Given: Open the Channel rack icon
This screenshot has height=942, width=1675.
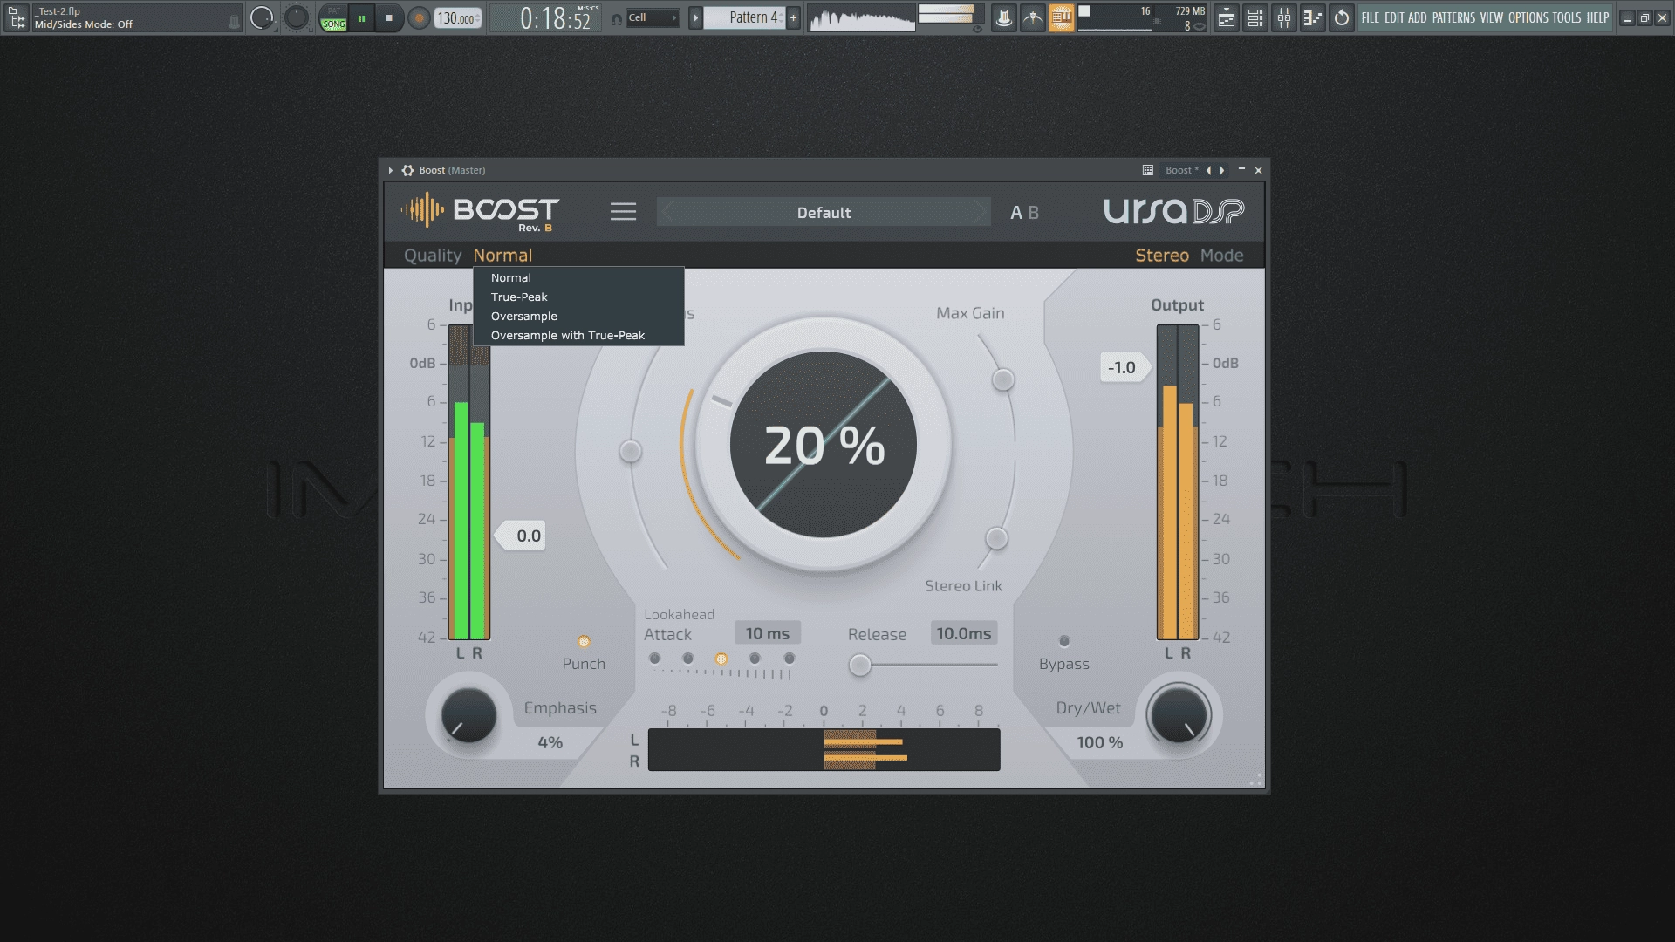Looking at the screenshot, I should pyautogui.click(x=1255, y=17).
